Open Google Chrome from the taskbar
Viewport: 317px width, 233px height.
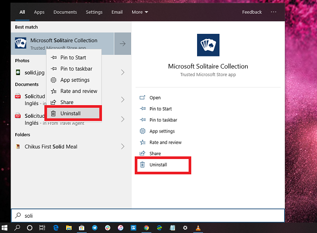click(x=146, y=228)
